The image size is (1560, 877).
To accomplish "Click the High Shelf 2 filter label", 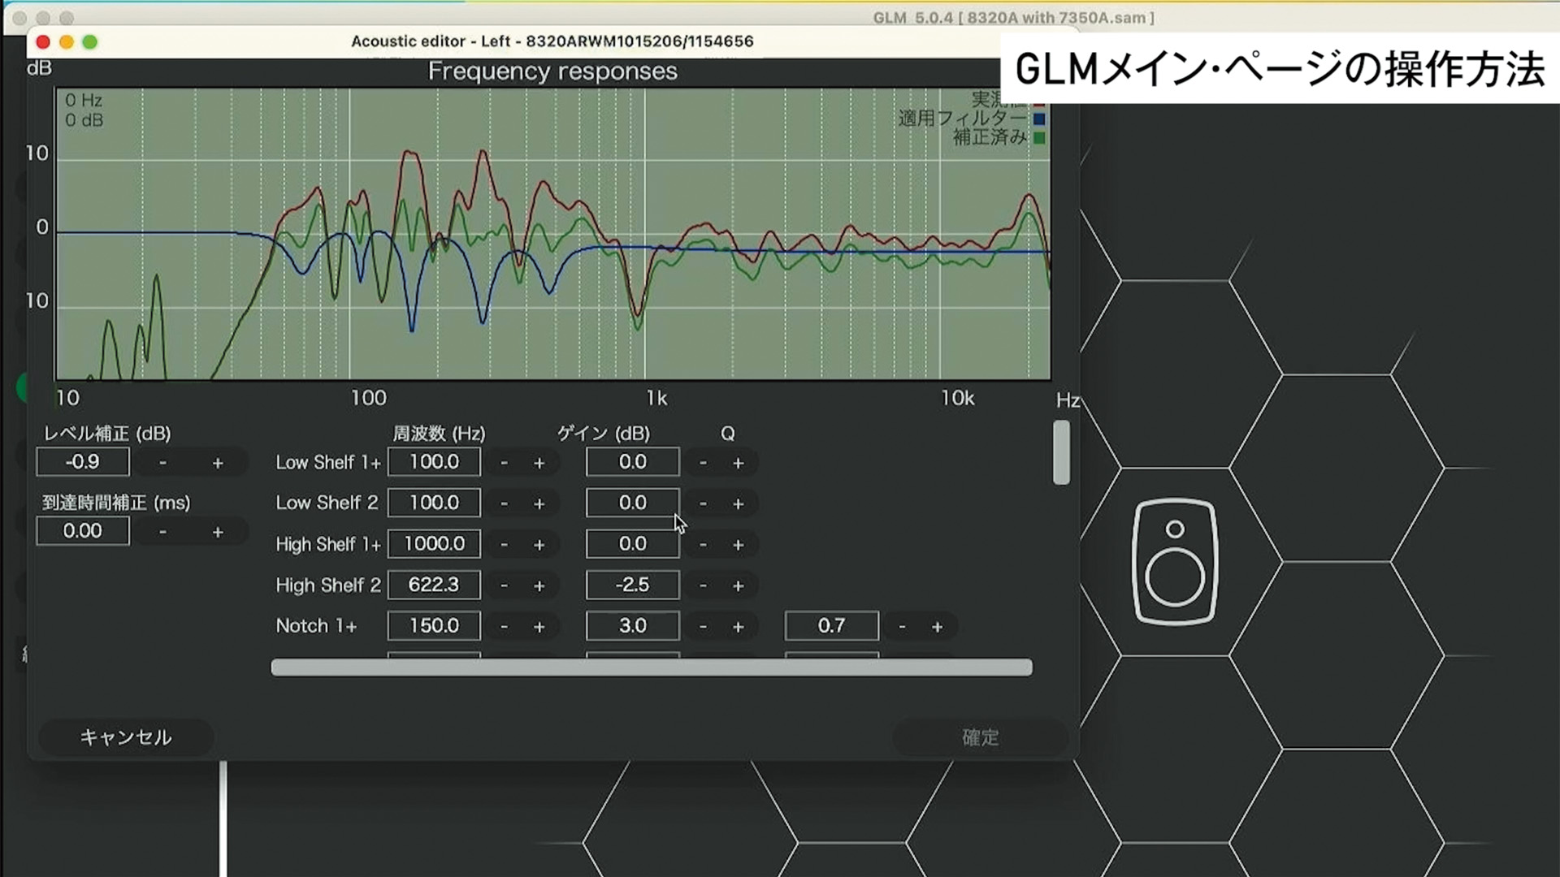I will pyautogui.click(x=328, y=585).
